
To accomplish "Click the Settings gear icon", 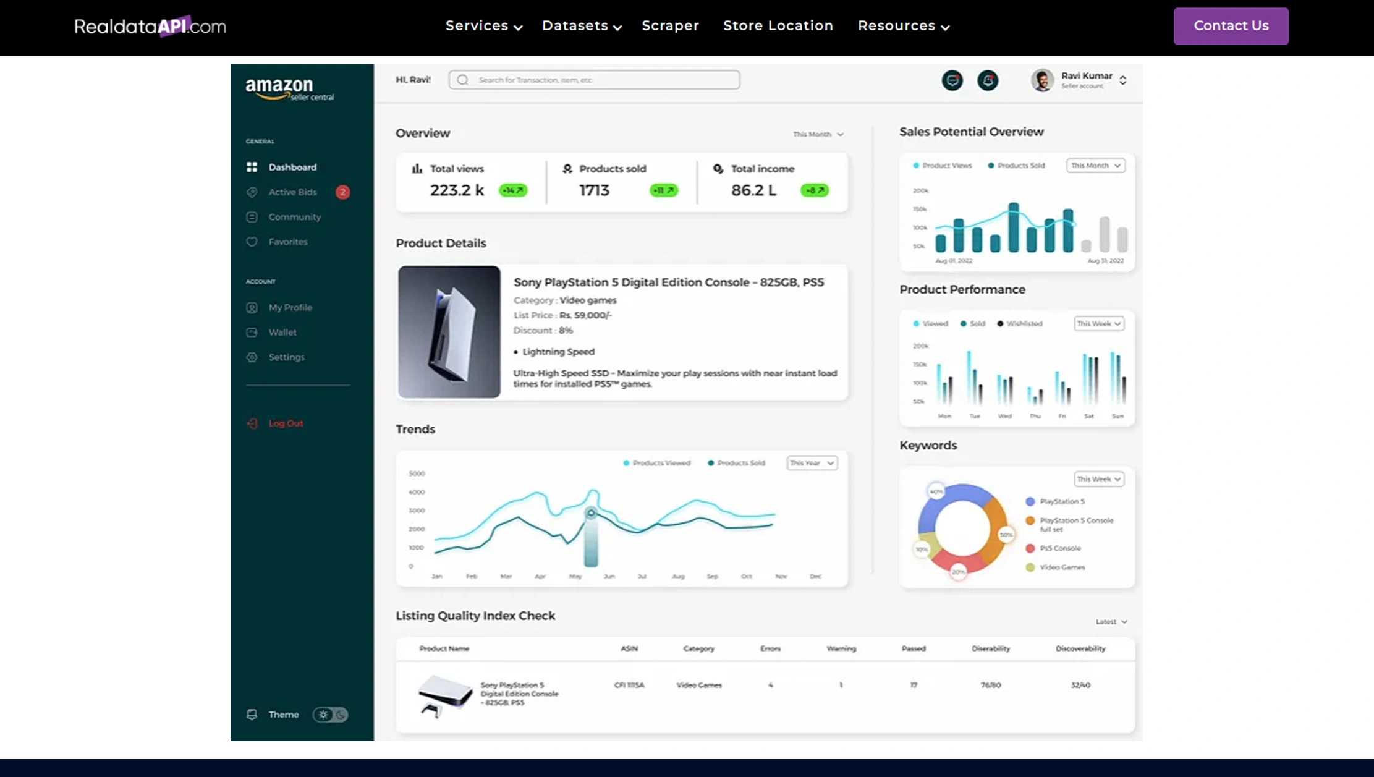I will (252, 357).
